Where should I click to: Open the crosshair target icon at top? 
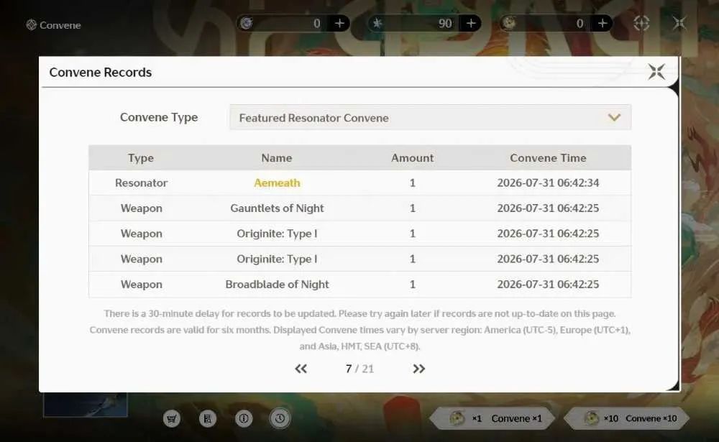[x=641, y=24]
